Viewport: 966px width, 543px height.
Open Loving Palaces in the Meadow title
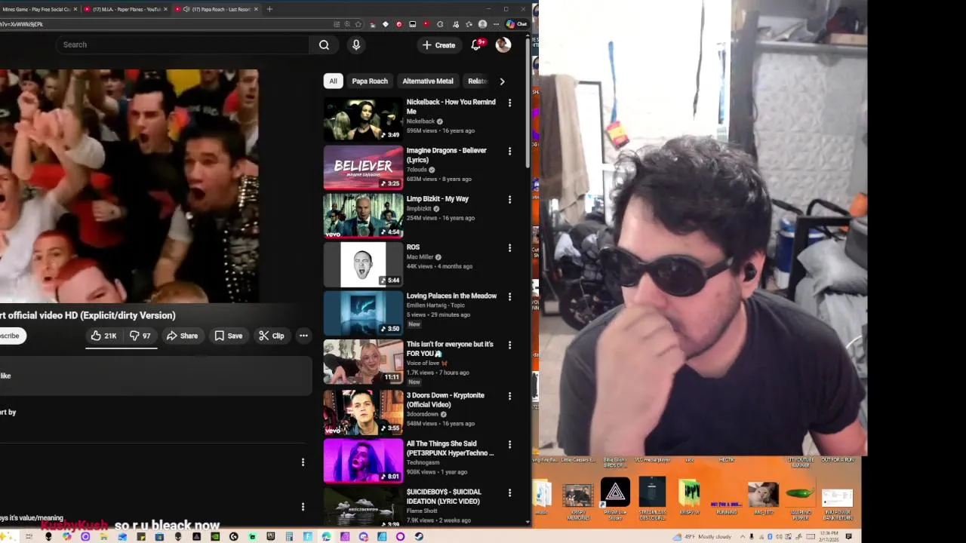click(x=451, y=296)
